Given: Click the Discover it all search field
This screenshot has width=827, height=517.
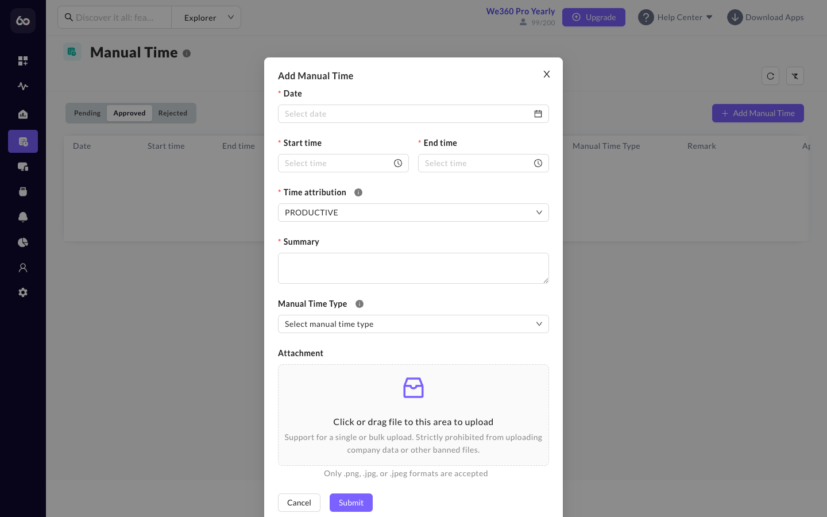Looking at the screenshot, I should (x=115, y=17).
